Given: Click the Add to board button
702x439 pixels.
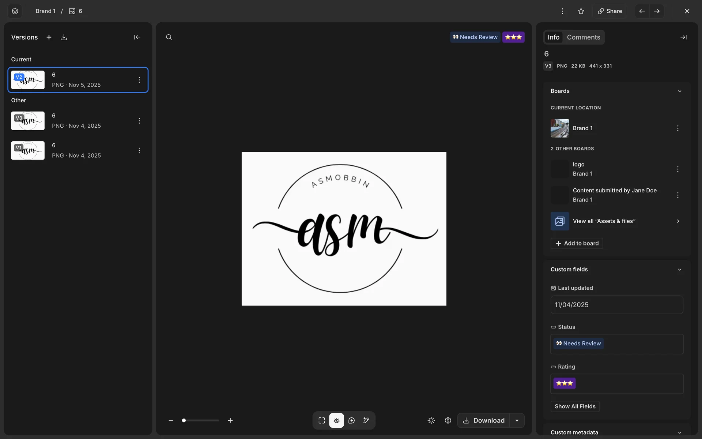Looking at the screenshot, I should point(577,243).
